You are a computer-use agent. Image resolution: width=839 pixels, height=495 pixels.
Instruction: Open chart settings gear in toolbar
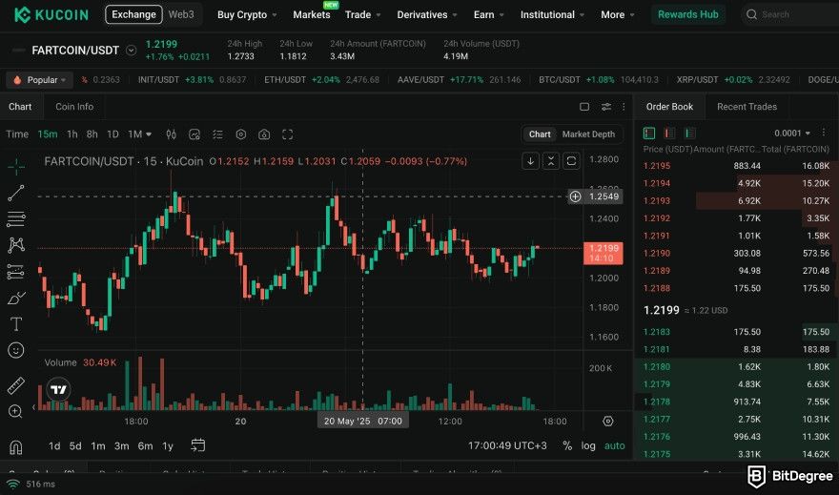pyautogui.click(x=241, y=134)
